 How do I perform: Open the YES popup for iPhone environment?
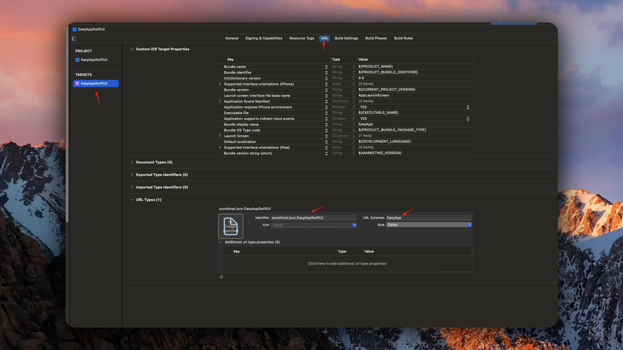[x=468, y=107]
